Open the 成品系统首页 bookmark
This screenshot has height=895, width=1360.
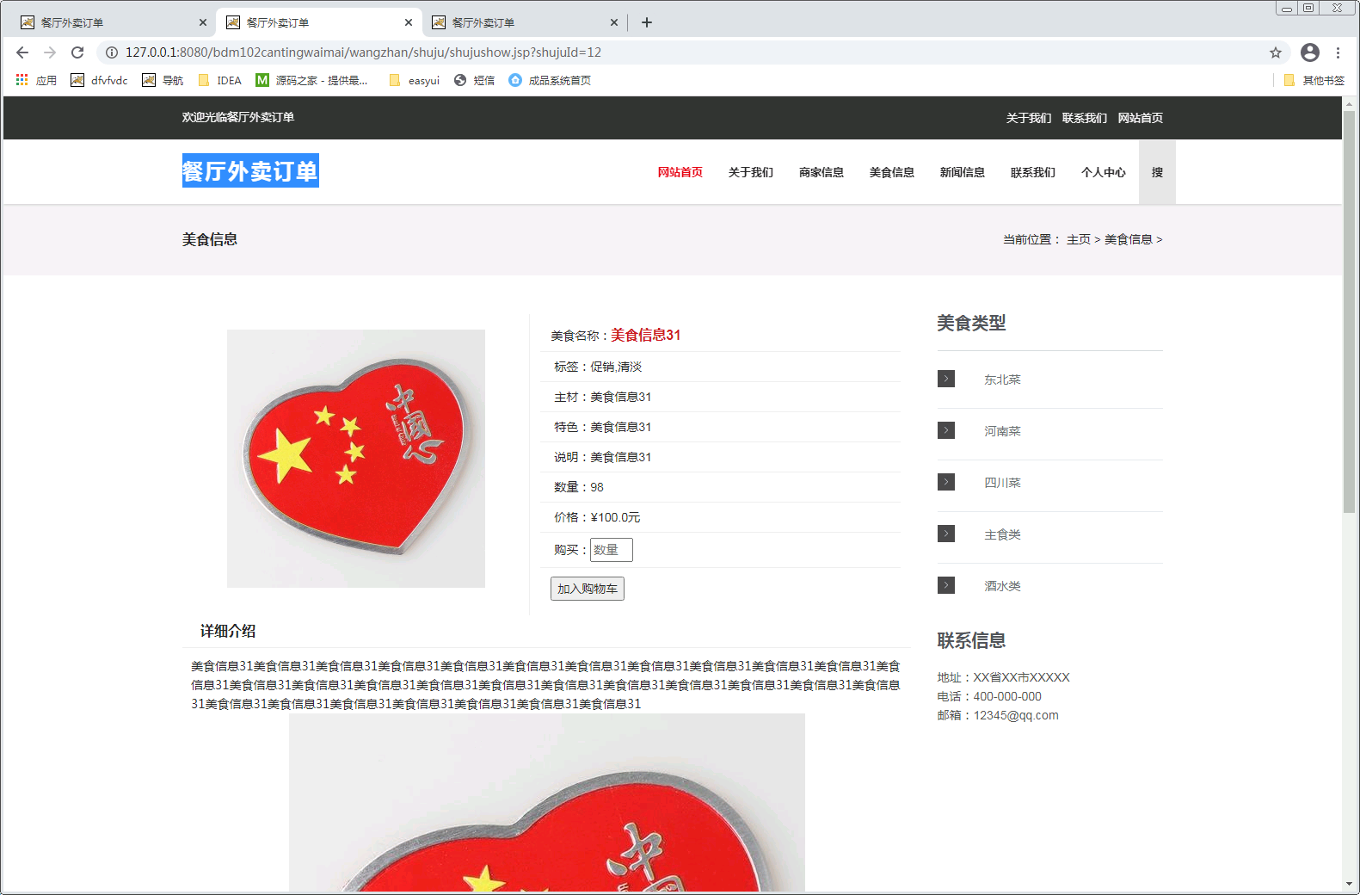point(550,80)
